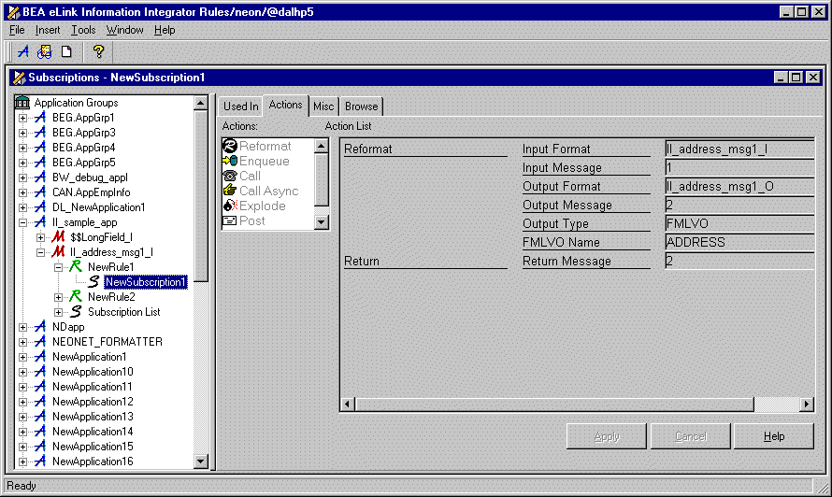
Task: Open the Insert menu
Action: [x=48, y=30]
